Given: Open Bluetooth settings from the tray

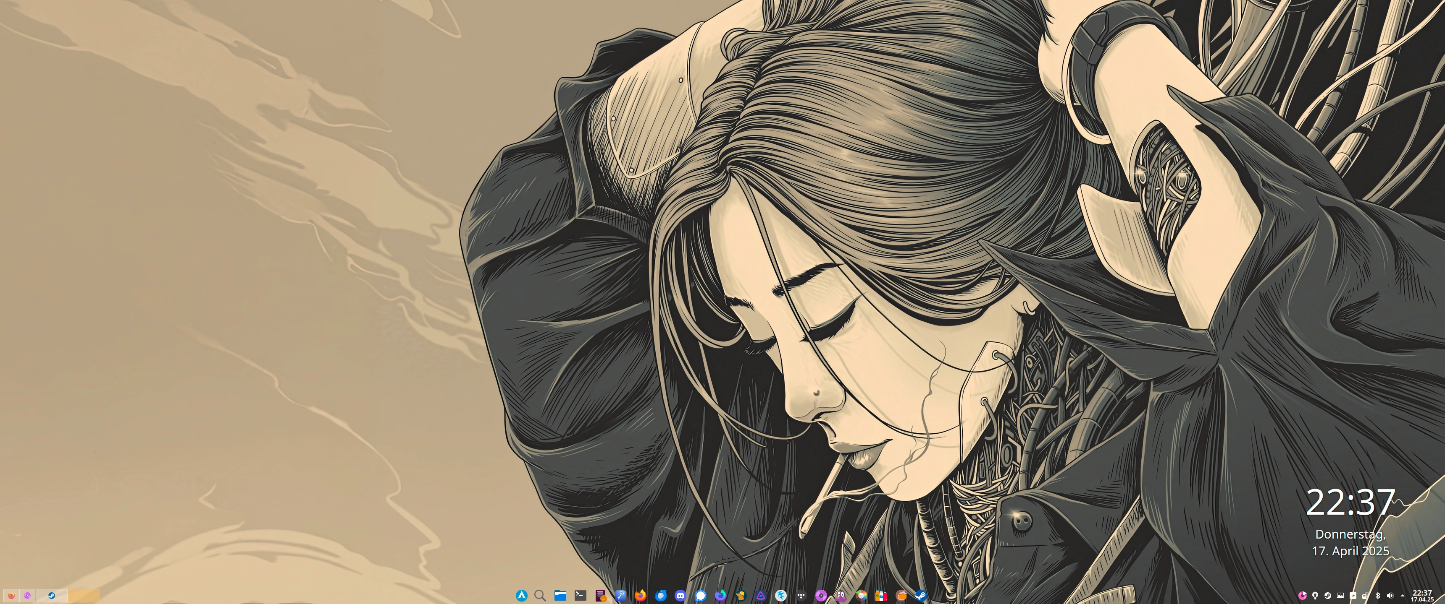Looking at the screenshot, I should coord(1378,596).
